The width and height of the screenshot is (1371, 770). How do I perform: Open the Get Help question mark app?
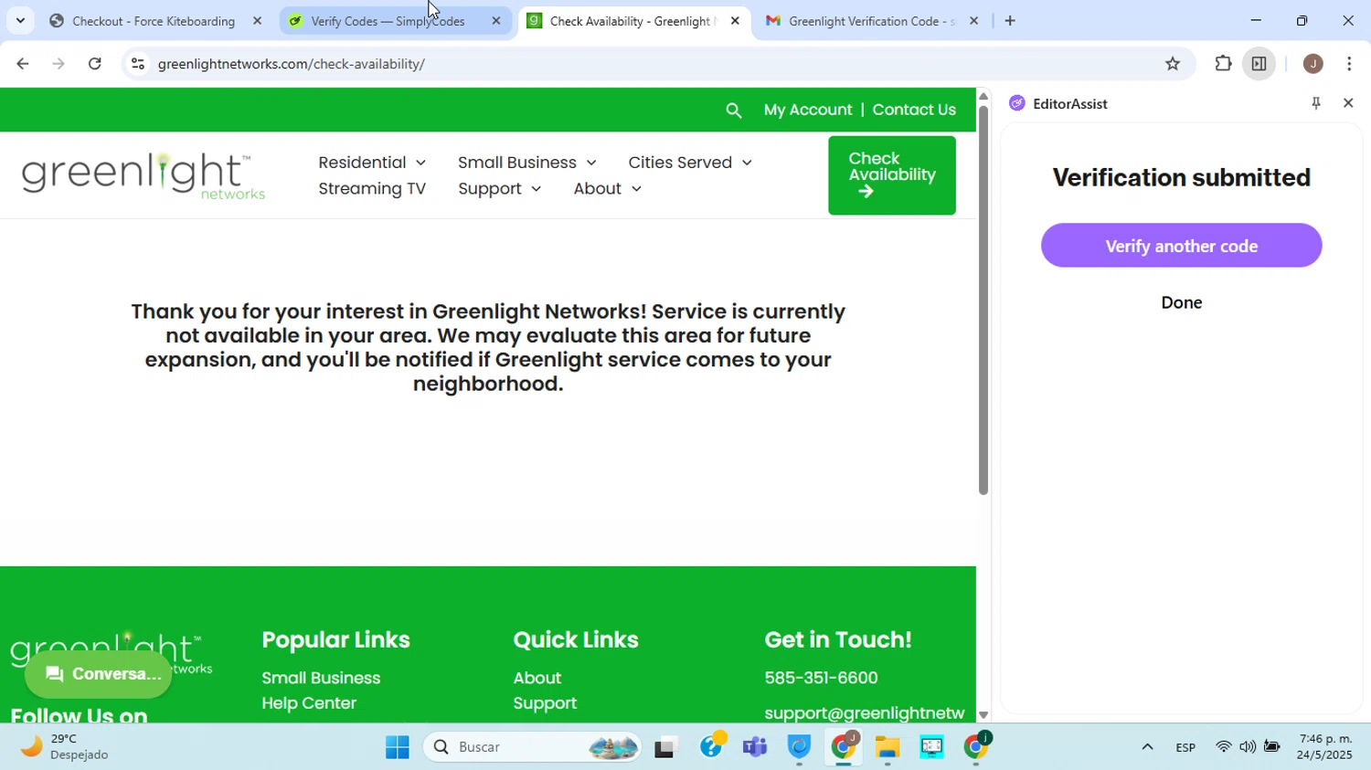pos(711,747)
